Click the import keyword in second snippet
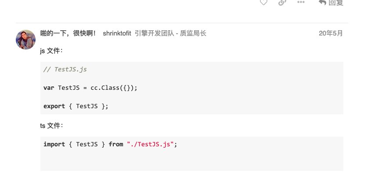 [54, 144]
